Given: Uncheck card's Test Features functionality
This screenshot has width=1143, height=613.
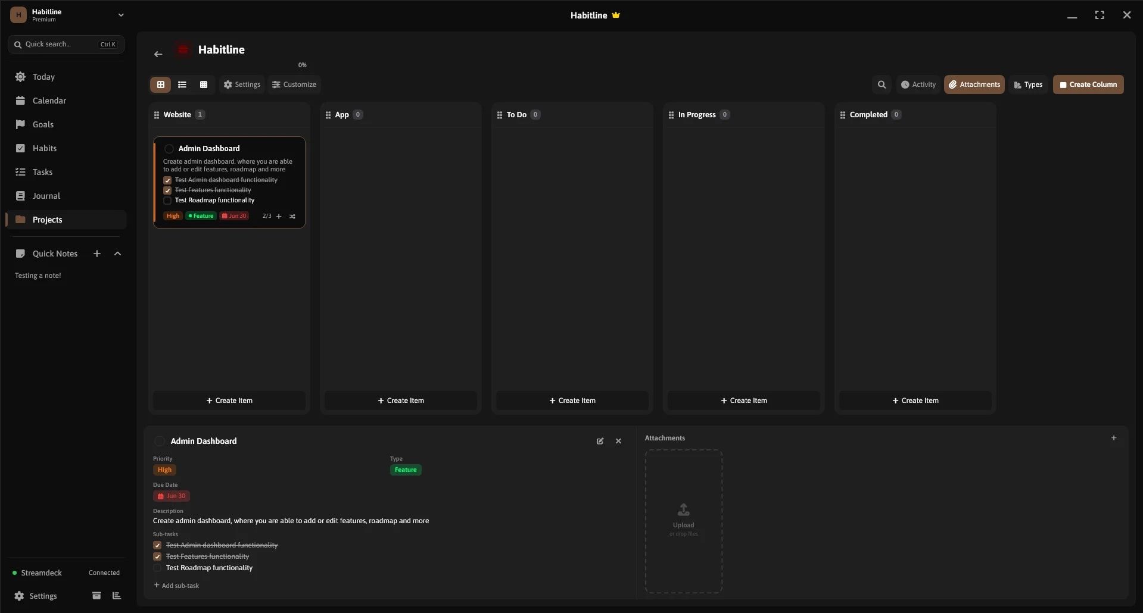Looking at the screenshot, I should pos(167,190).
